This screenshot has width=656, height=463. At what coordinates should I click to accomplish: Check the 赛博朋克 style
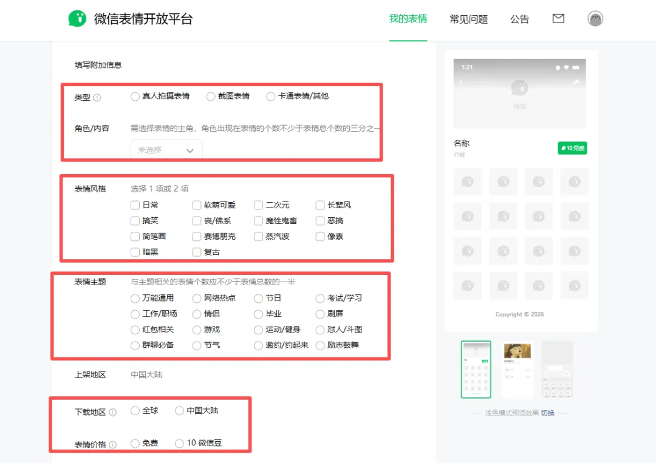pos(197,237)
